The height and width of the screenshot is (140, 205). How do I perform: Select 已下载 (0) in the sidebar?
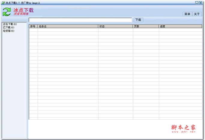(9, 28)
